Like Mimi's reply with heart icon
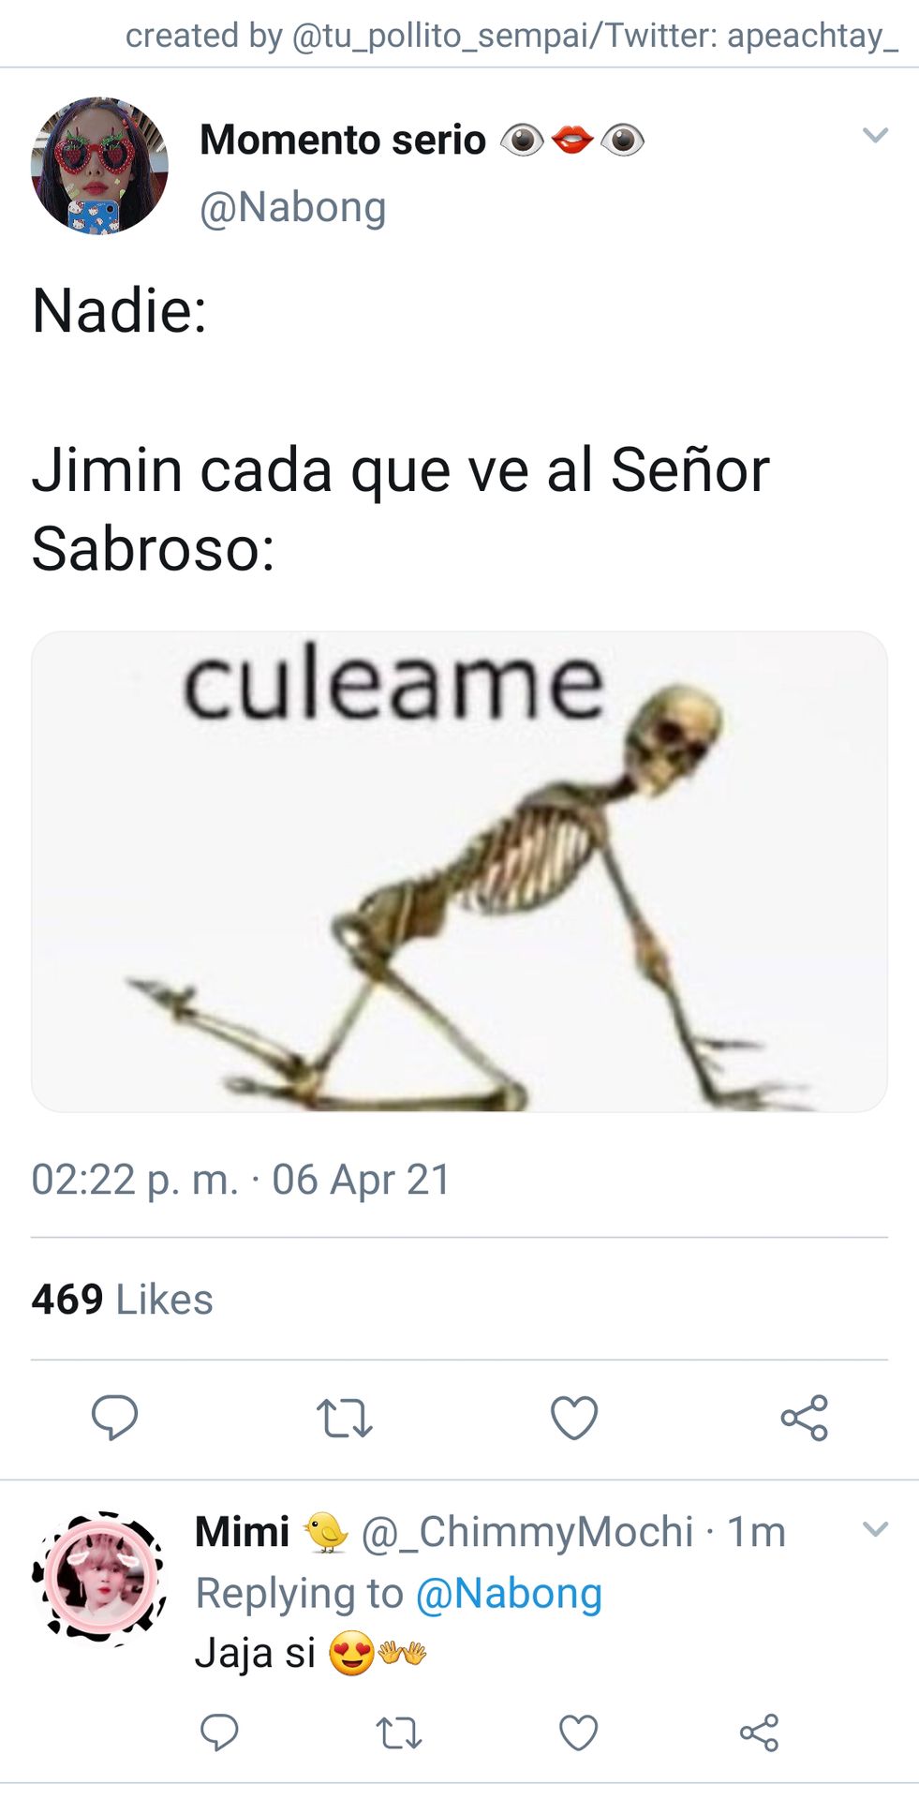 579,1732
